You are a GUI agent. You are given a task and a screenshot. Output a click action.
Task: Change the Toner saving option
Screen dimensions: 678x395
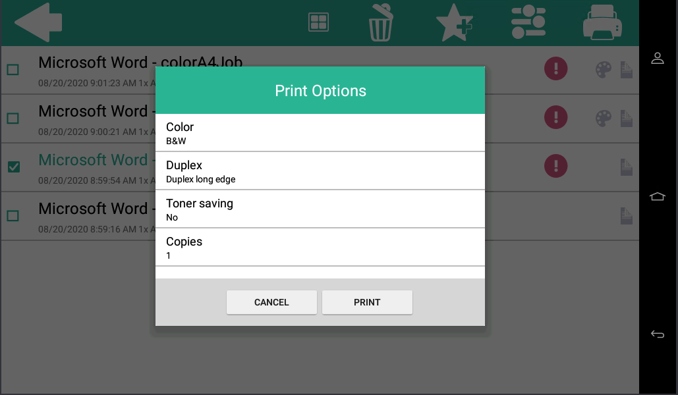point(320,209)
